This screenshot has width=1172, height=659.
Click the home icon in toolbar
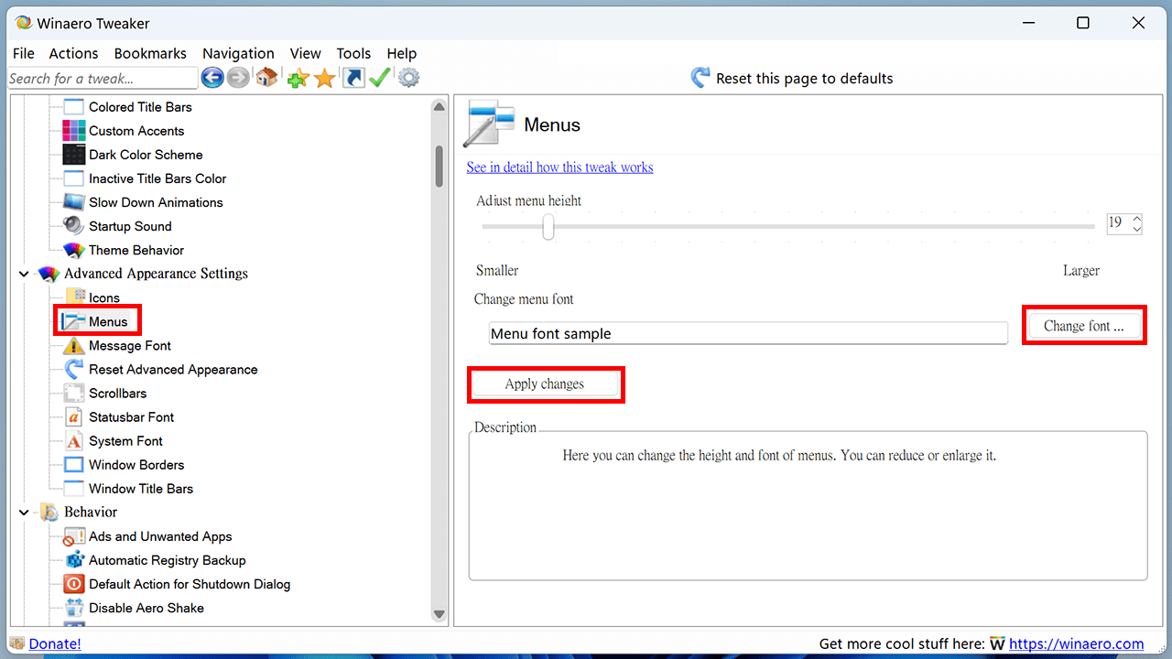coord(266,78)
